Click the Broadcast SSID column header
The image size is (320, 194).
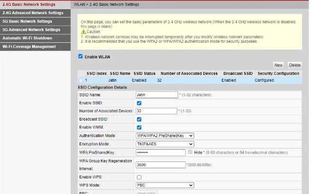[x=238, y=73]
